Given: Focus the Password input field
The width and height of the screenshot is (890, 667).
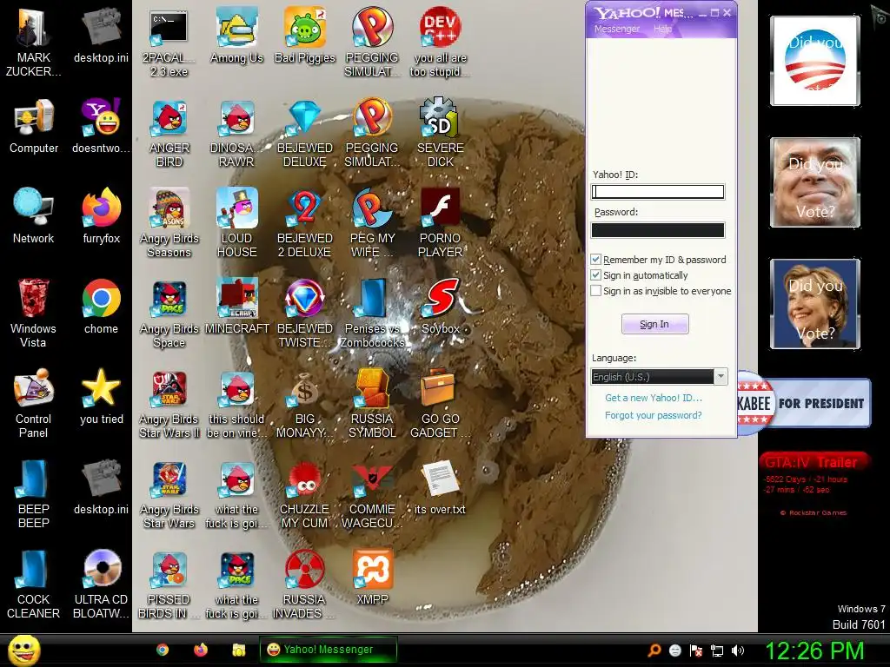Looking at the screenshot, I should [x=658, y=229].
